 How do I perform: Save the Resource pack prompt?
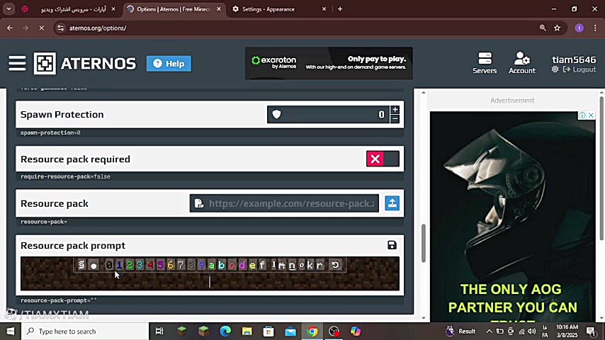coord(392,245)
